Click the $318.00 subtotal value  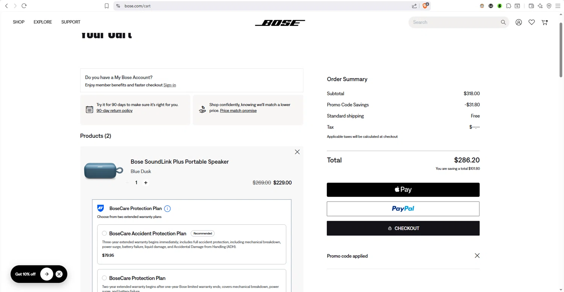(x=472, y=94)
